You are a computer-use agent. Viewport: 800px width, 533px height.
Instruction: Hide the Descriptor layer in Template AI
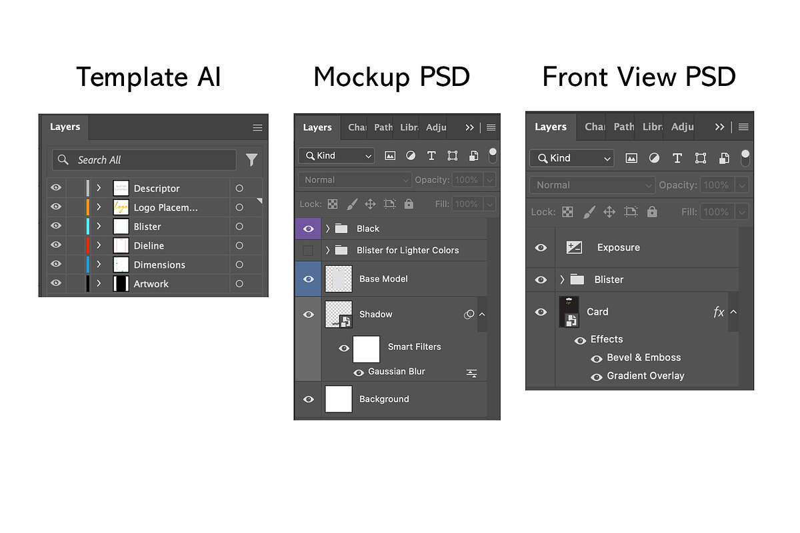pyautogui.click(x=56, y=189)
